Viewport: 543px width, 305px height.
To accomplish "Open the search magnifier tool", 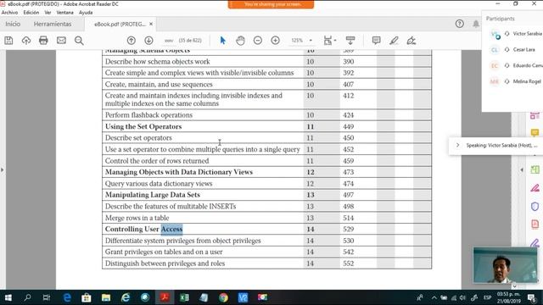I will 79,41.
